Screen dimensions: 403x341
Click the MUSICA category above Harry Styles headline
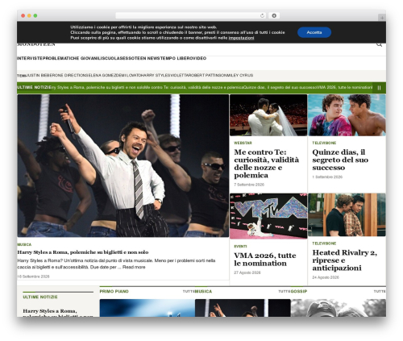click(24, 244)
